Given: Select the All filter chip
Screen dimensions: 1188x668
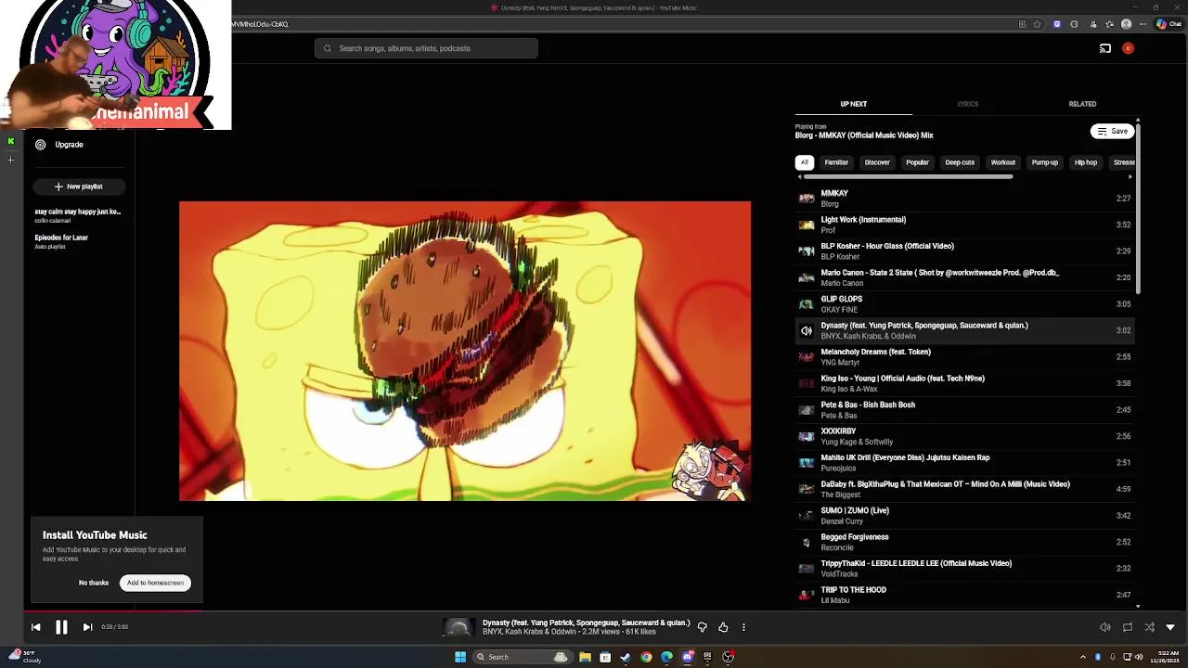Looking at the screenshot, I should click(x=805, y=162).
